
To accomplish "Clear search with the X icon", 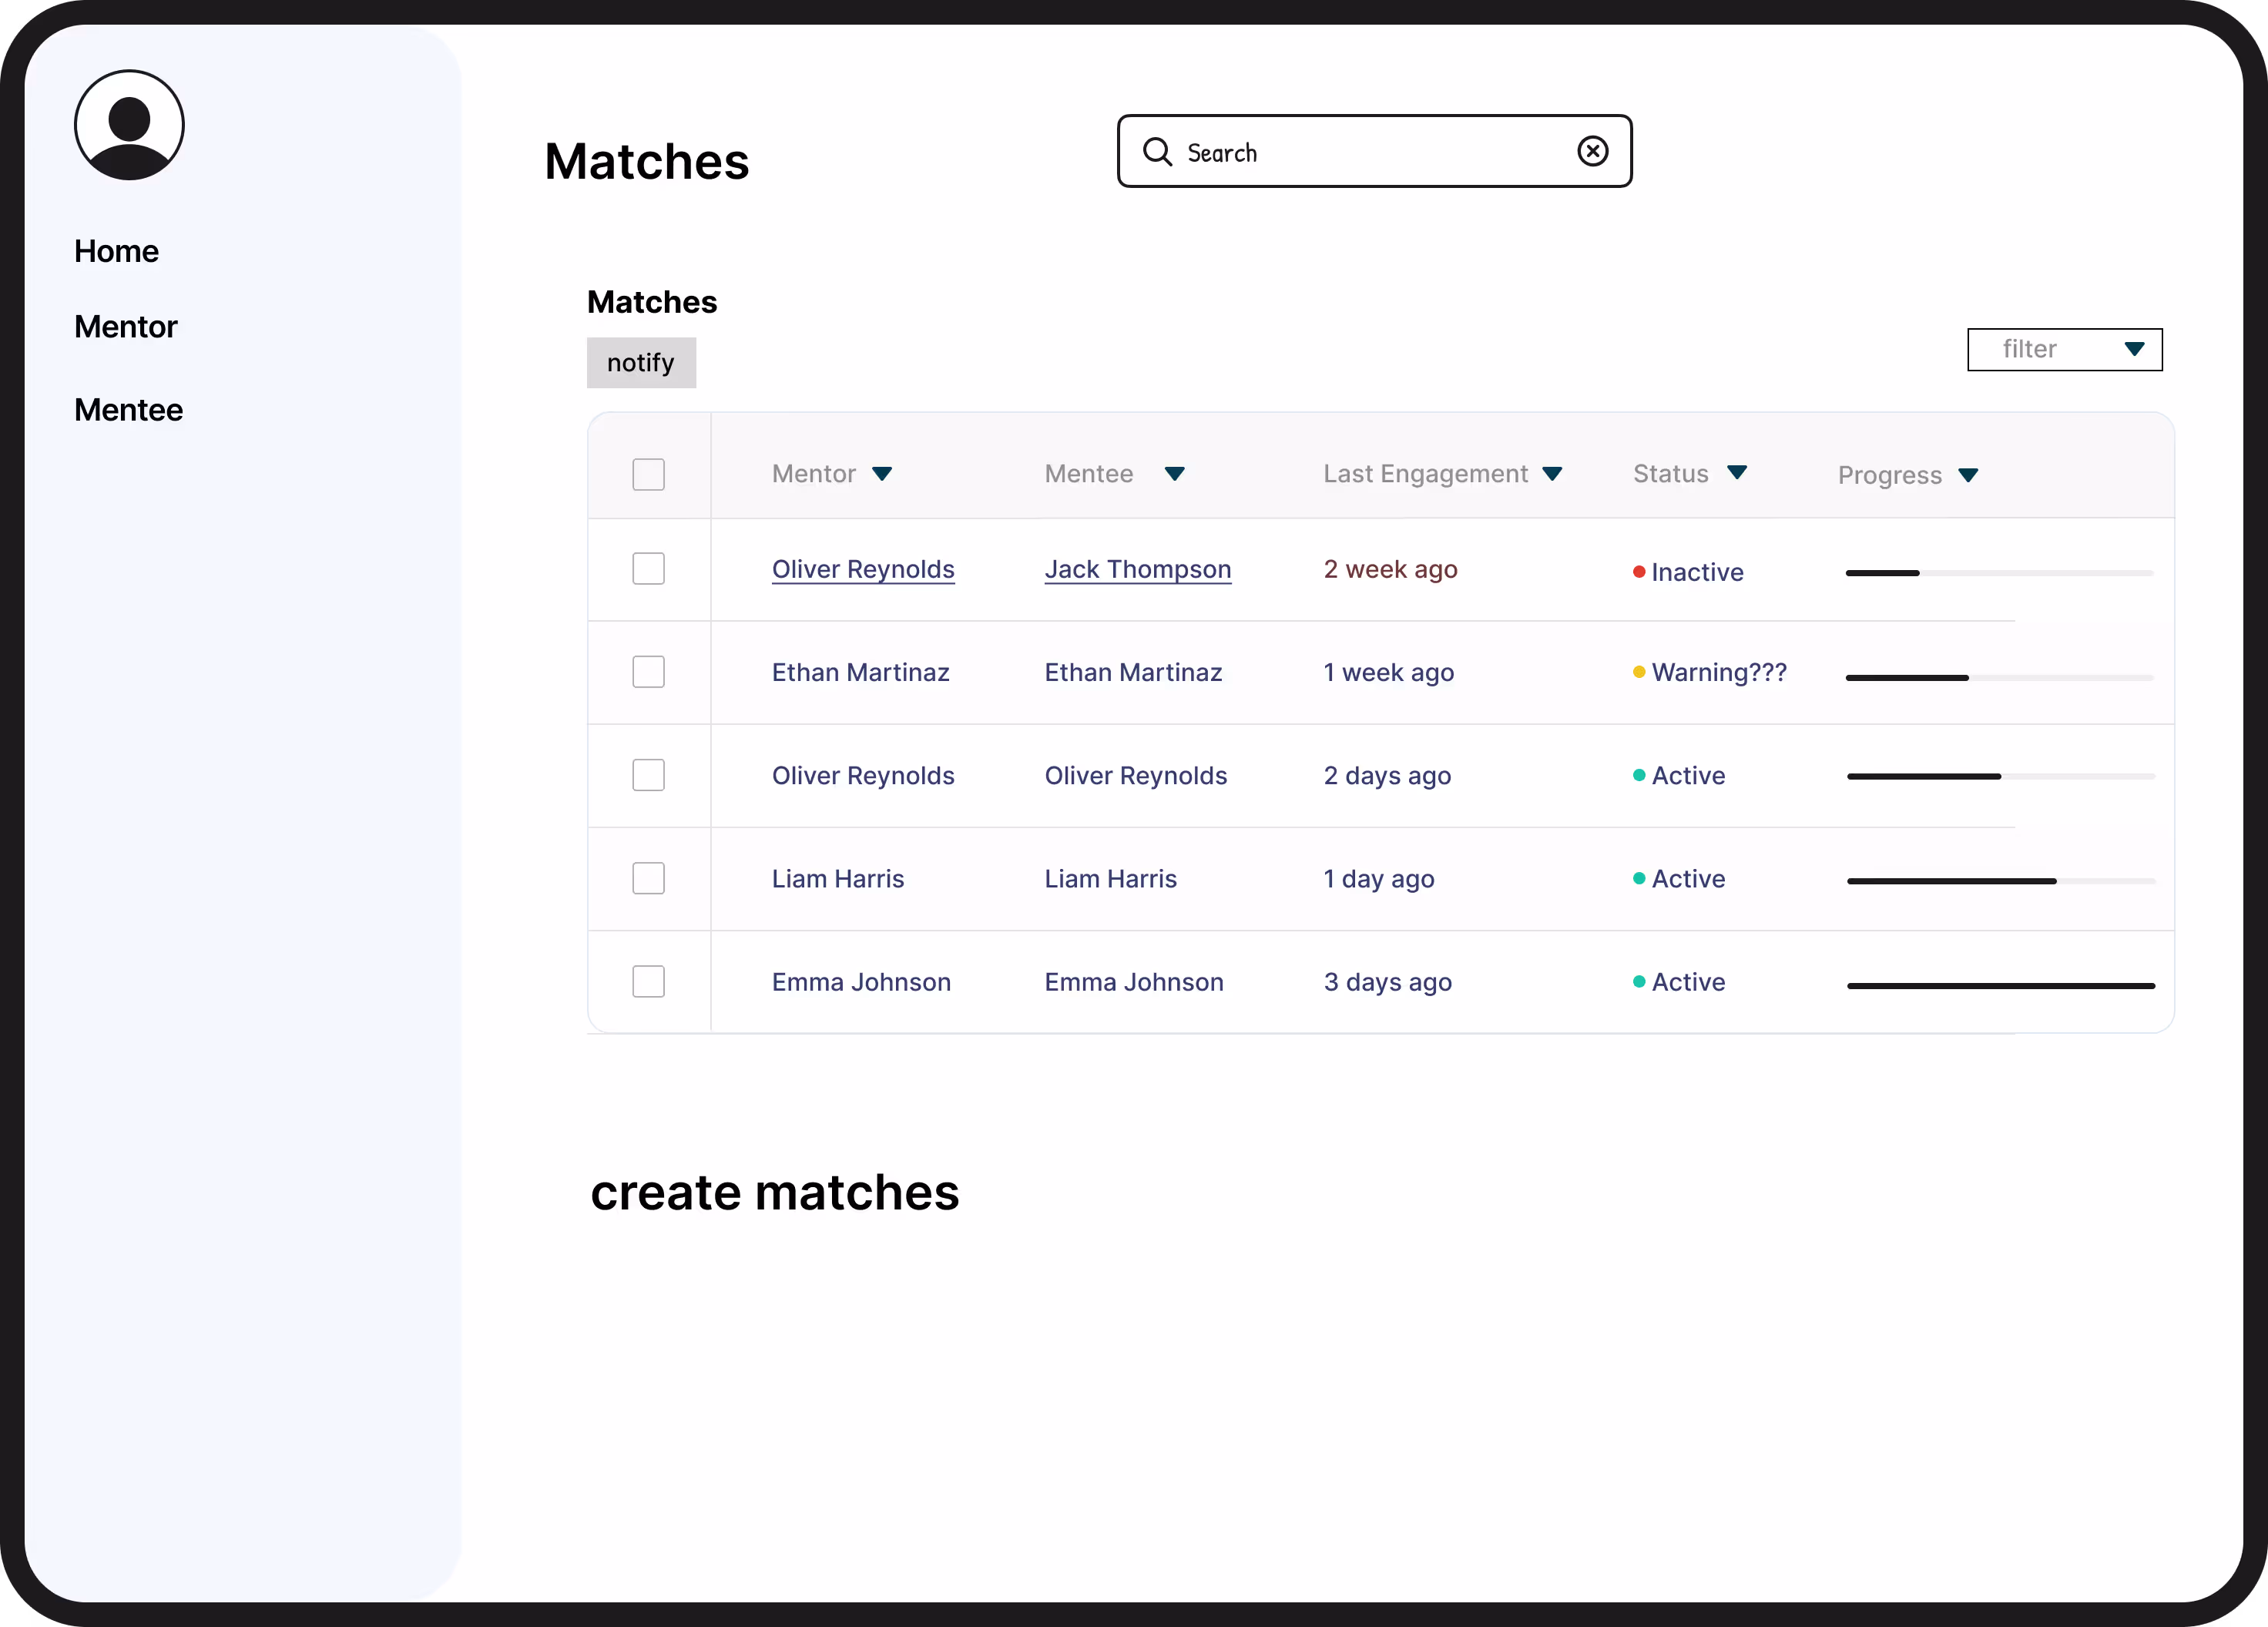I will (x=1592, y=151).
